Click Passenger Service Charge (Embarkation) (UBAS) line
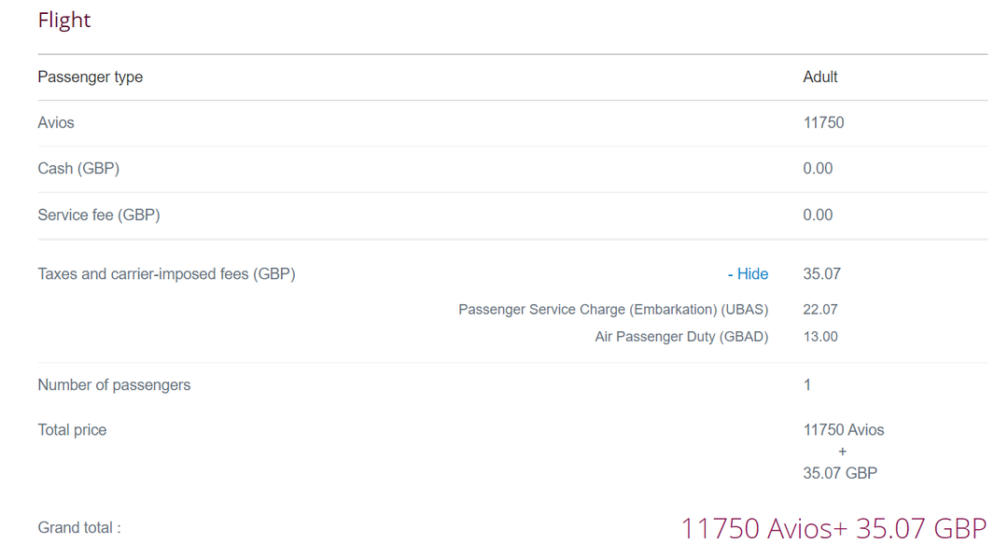The image size is (1008, 557). pyautogui.click(x=613, y=309)
